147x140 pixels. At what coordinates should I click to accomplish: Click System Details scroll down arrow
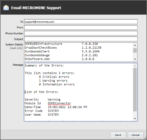click(x=135, y=59)
